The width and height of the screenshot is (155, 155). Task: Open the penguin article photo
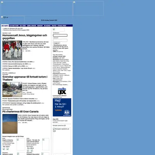tap(12, 50)
